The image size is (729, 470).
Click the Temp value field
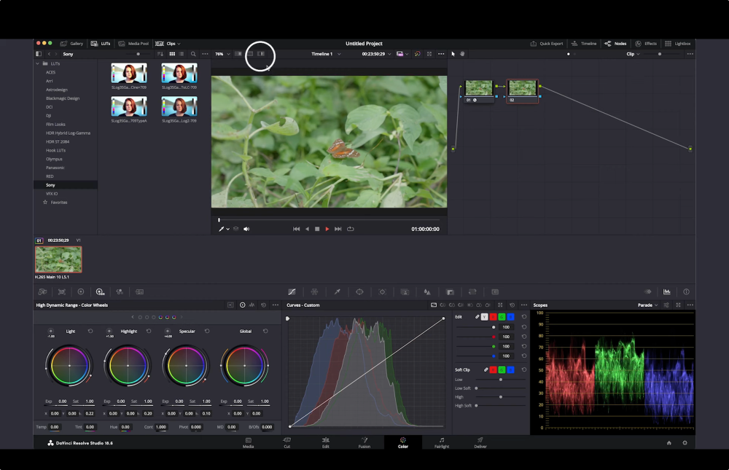click(55, 427)
